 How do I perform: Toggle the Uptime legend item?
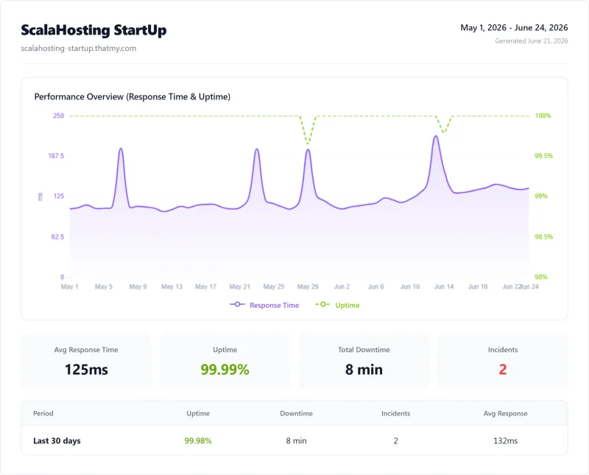click(x=337, y=305)
